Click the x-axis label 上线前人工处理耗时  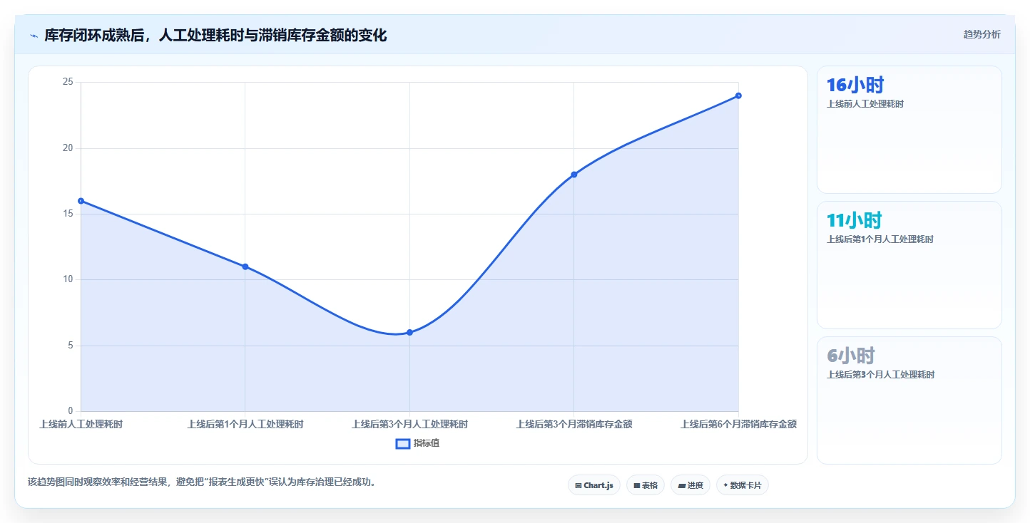tap(81, 424)
